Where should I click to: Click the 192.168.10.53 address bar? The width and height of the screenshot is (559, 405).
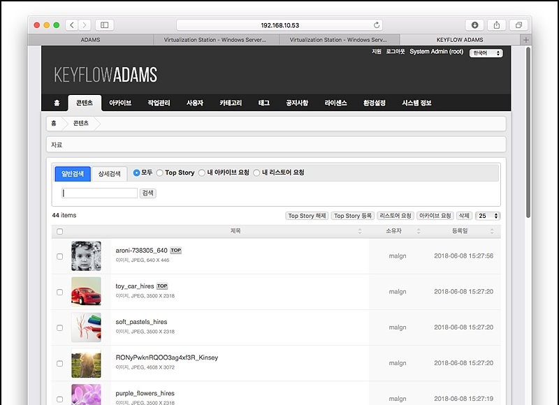click(279, 25)
